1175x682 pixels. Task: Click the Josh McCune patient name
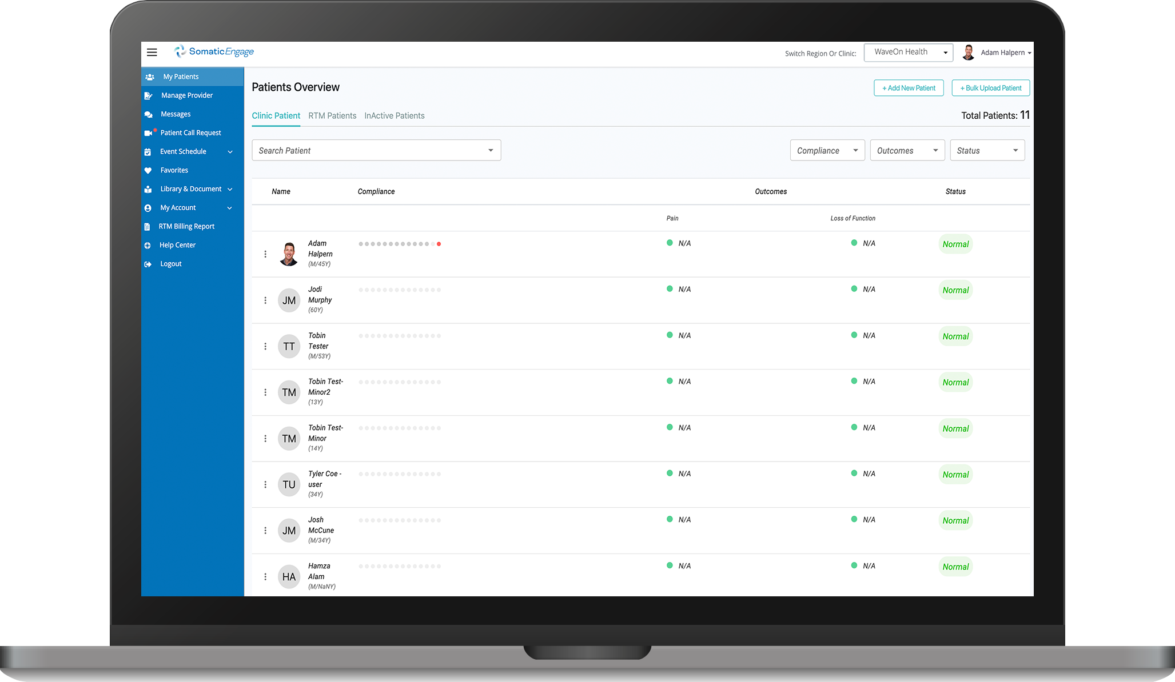pos(321,525)
